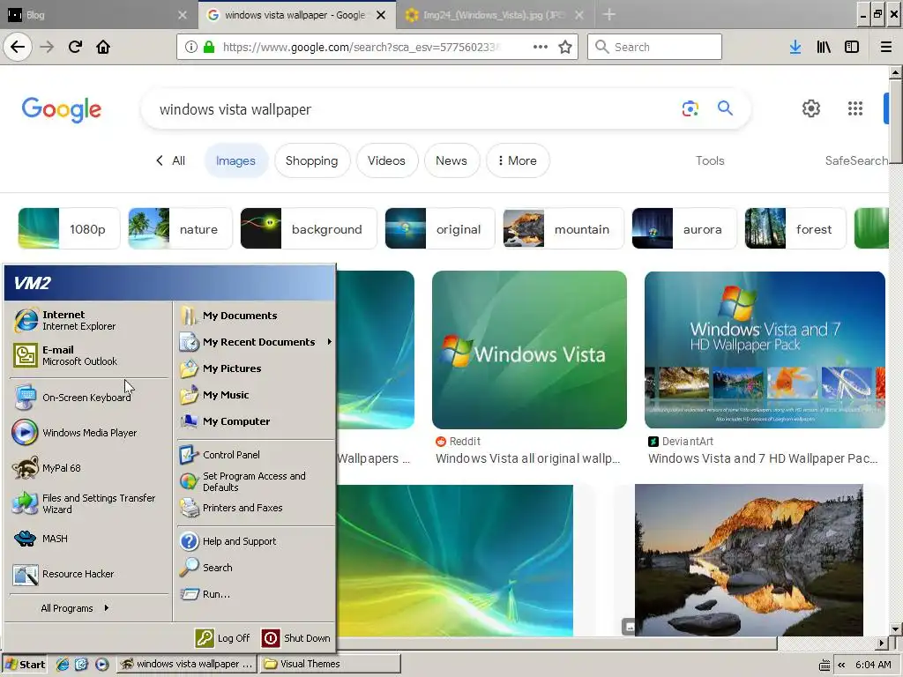Viewport: 903px width, 677px height.
Task: Click the Shut Down button
Action: pos(296,638)
